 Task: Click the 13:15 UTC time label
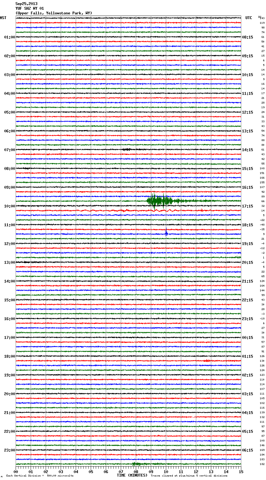coord(248,131)
